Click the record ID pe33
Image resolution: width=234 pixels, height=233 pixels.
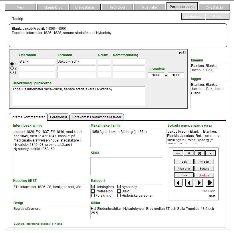[182, 53]
